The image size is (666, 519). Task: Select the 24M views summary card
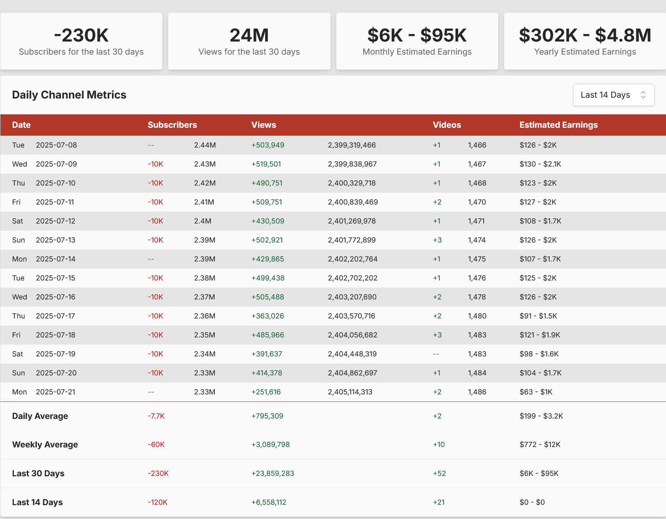249,41
